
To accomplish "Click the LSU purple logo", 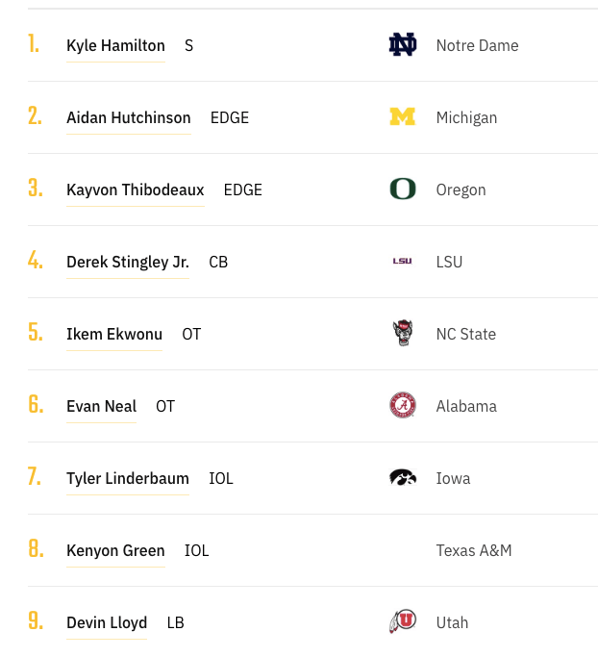I will (x=402, y=262).
